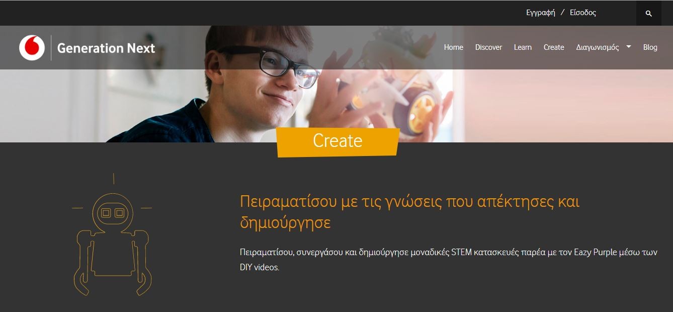Image resolution: width=673 pixels, height=312 pixels.
Task: Click the hero image of boy with robot
Action: [337, 84]
